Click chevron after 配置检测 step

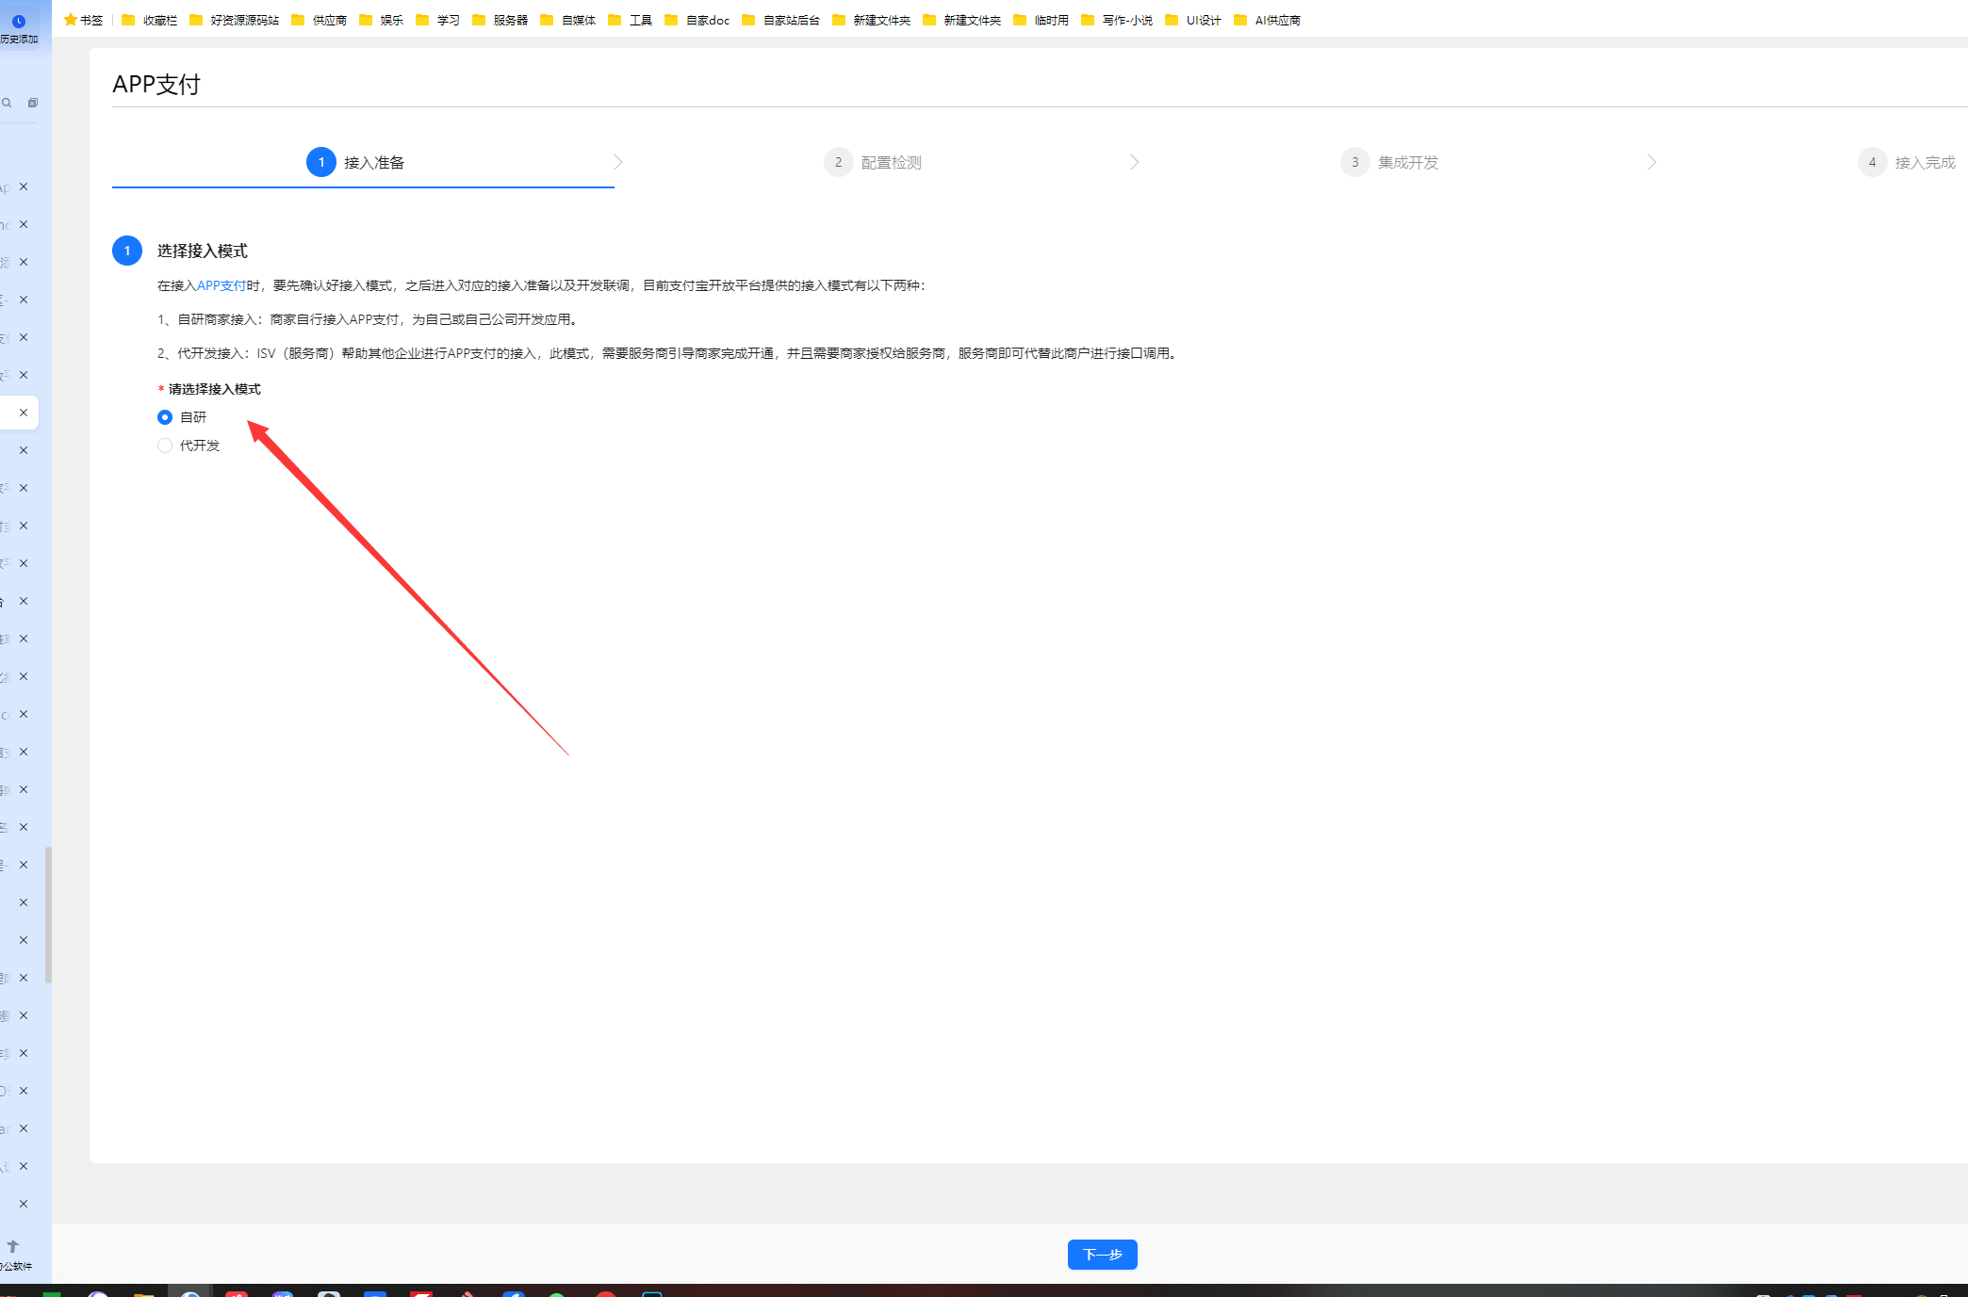pyautogui.click(x=1134, y=162)
